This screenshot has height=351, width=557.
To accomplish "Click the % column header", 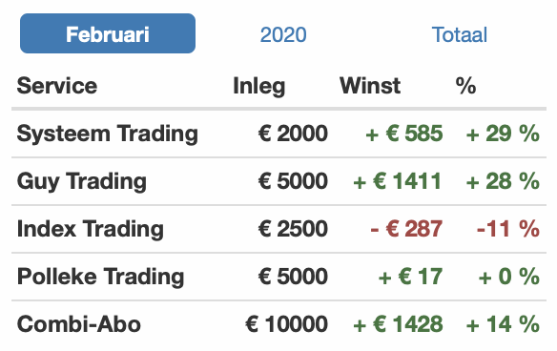I will 465,86.
